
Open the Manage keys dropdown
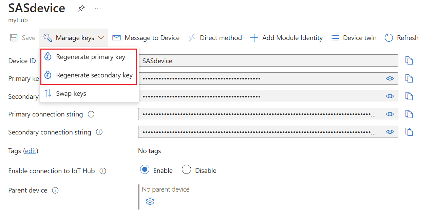74,37
